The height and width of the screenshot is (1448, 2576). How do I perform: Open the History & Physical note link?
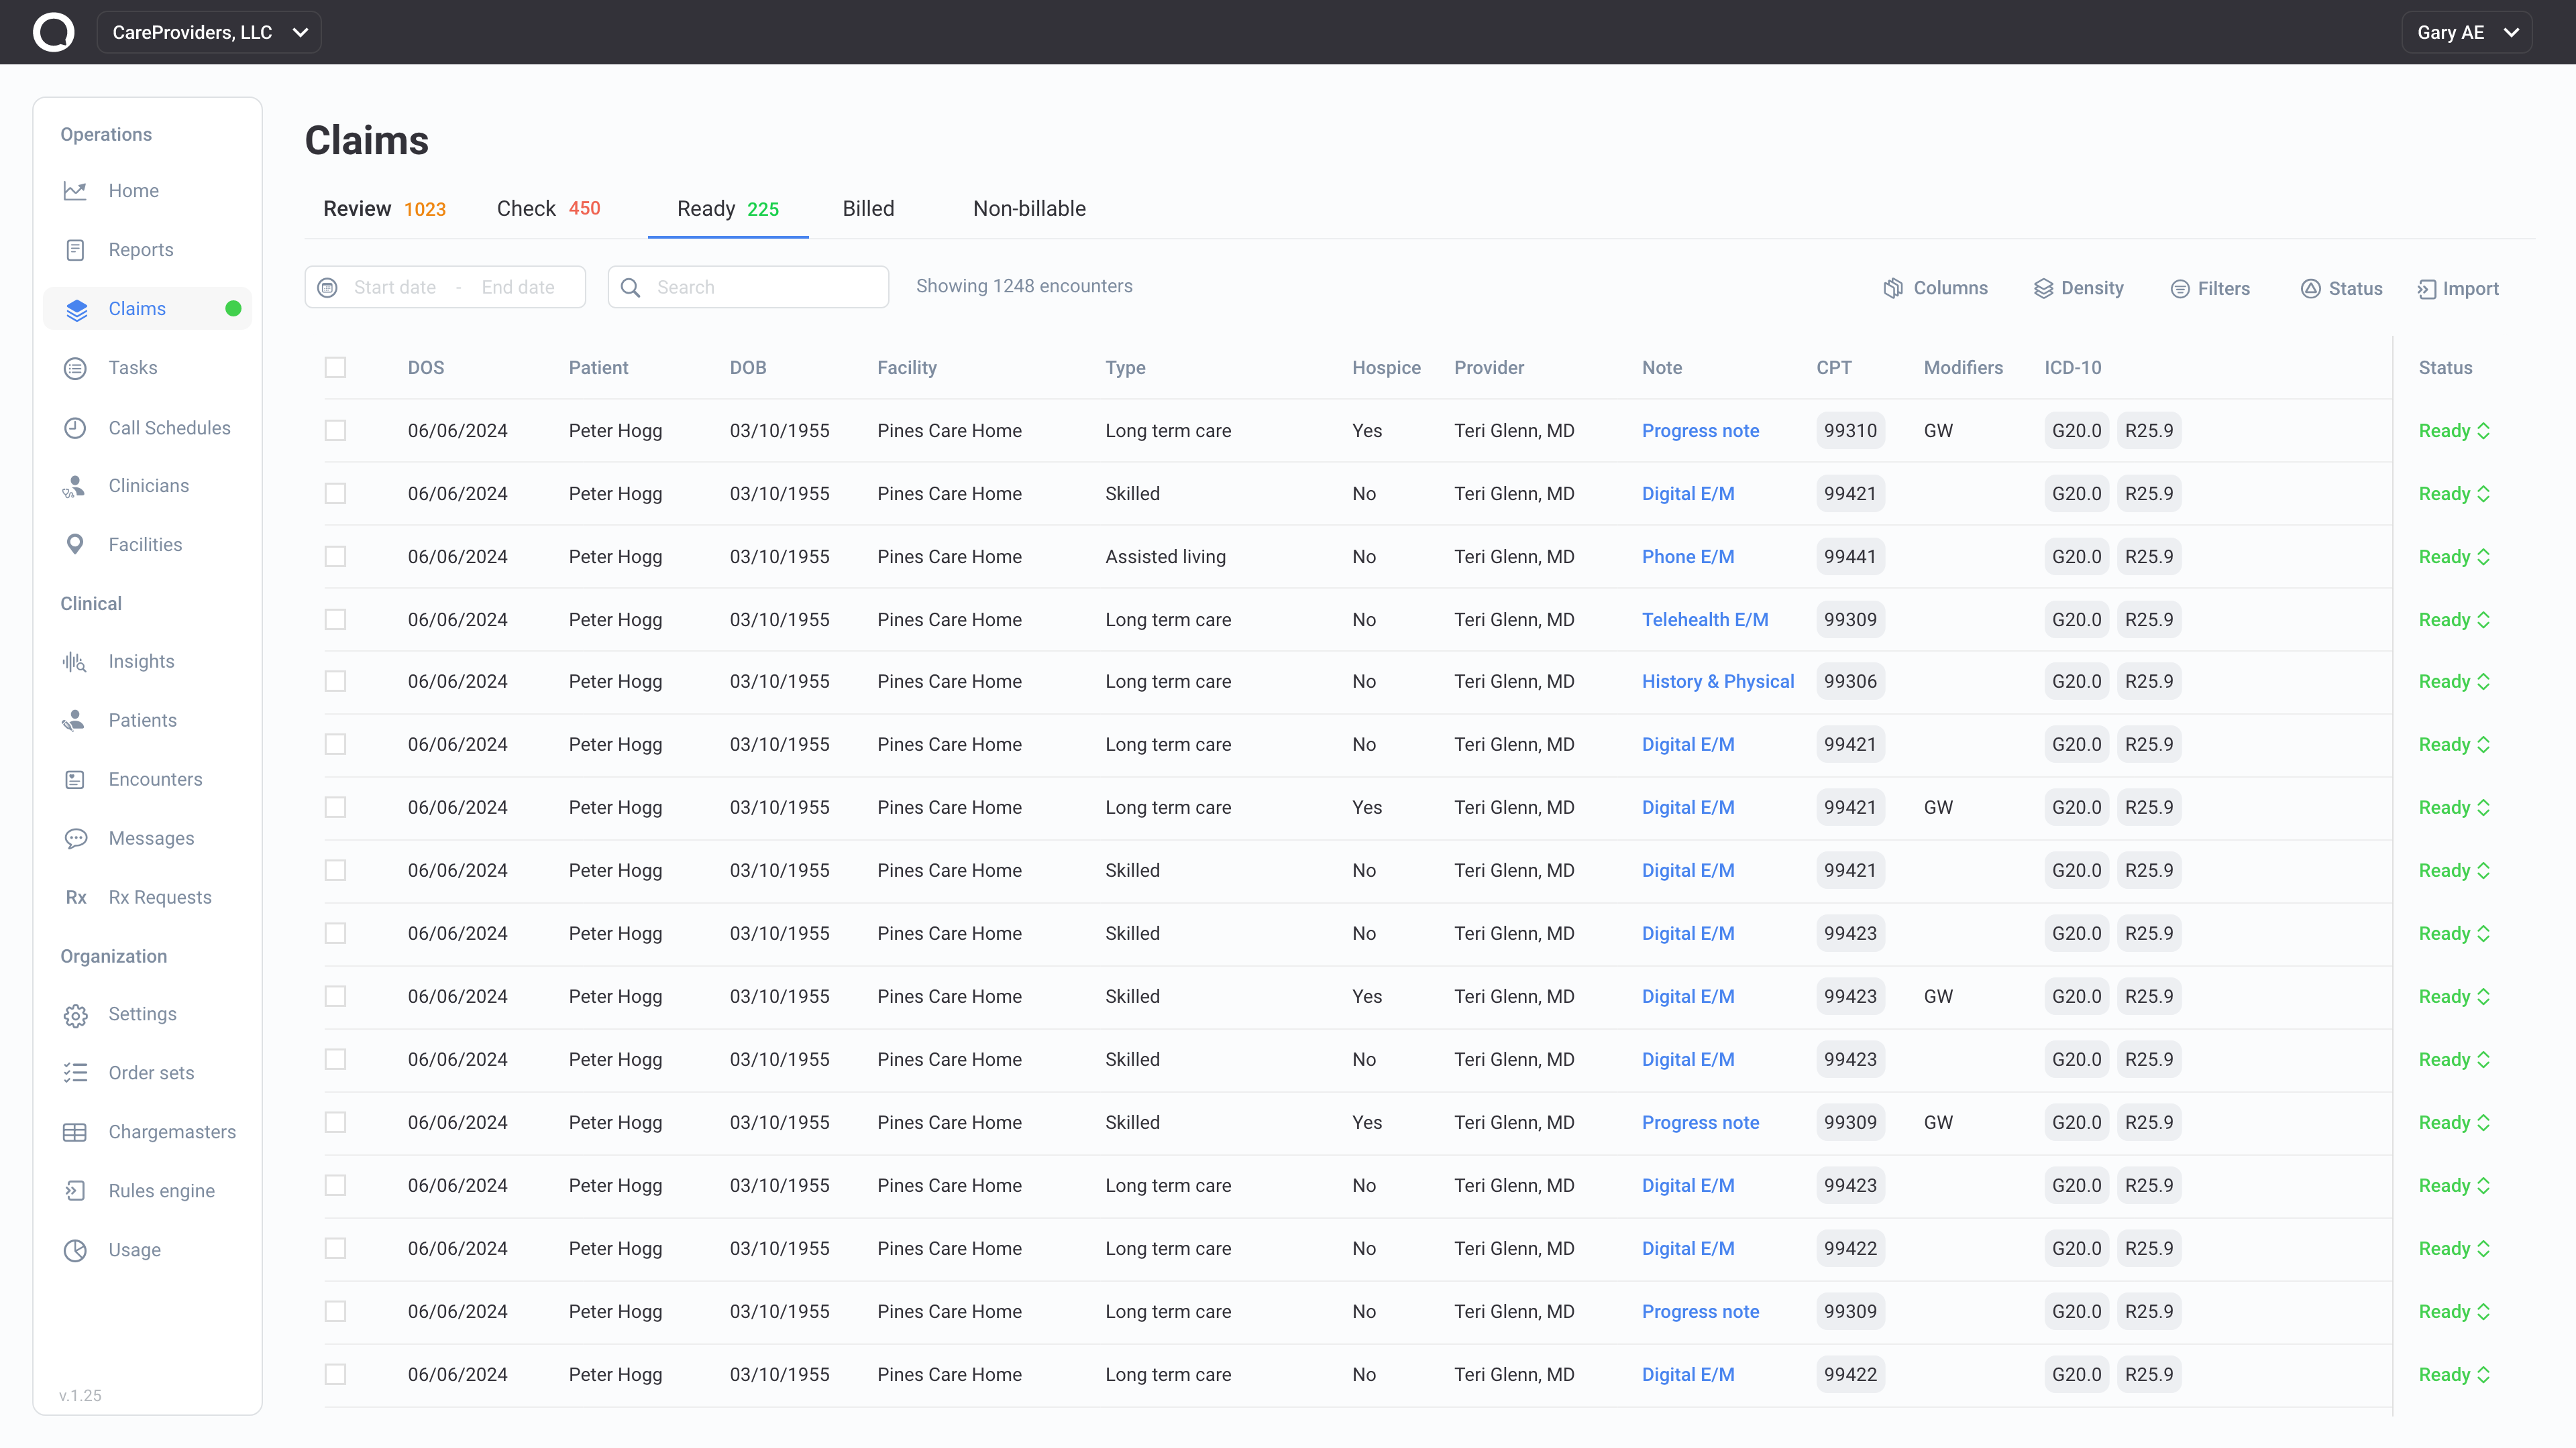coord(1718,682)
